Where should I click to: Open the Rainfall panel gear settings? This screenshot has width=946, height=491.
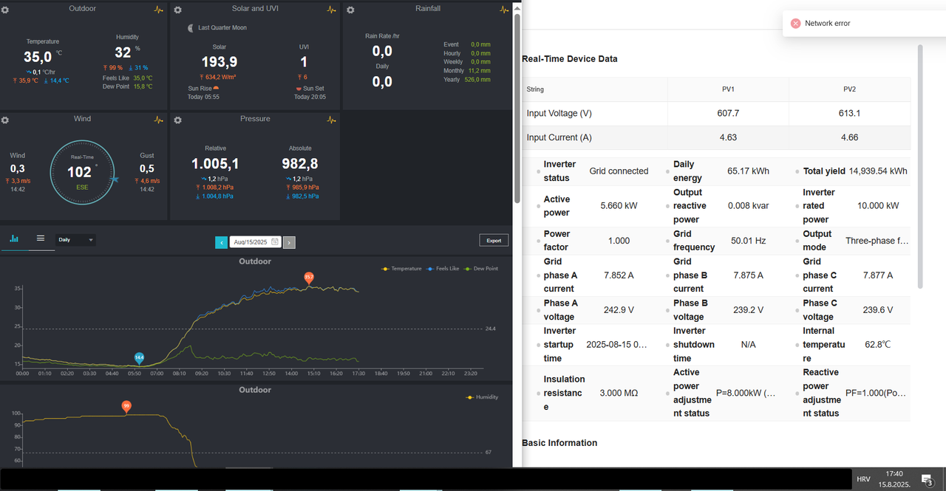coord(350,10)
